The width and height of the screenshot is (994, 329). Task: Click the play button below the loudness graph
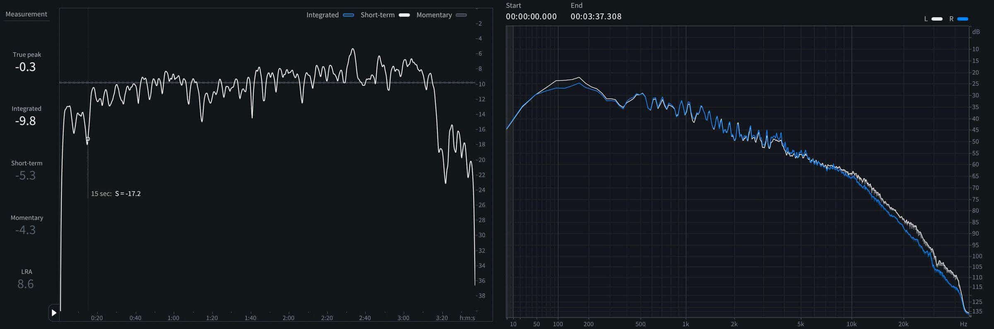(54, 313)
